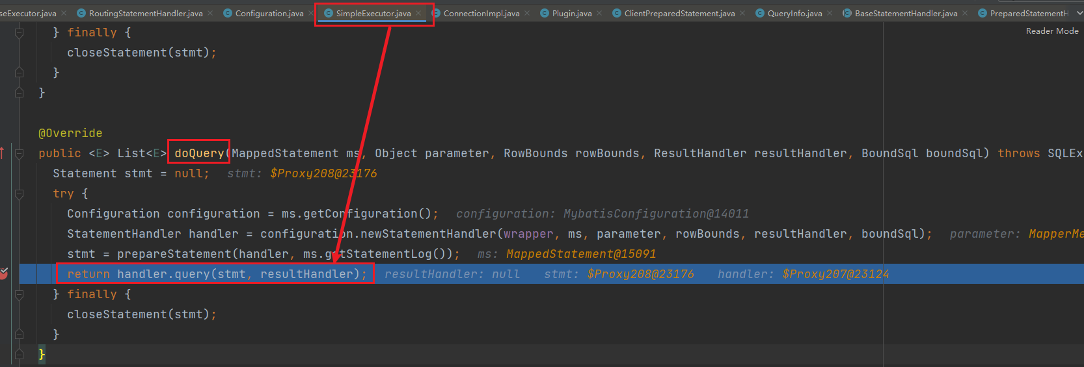1084x367 pixels.
Task: Click closeStatement(stmt) in the first finally block
Action: 138,53
